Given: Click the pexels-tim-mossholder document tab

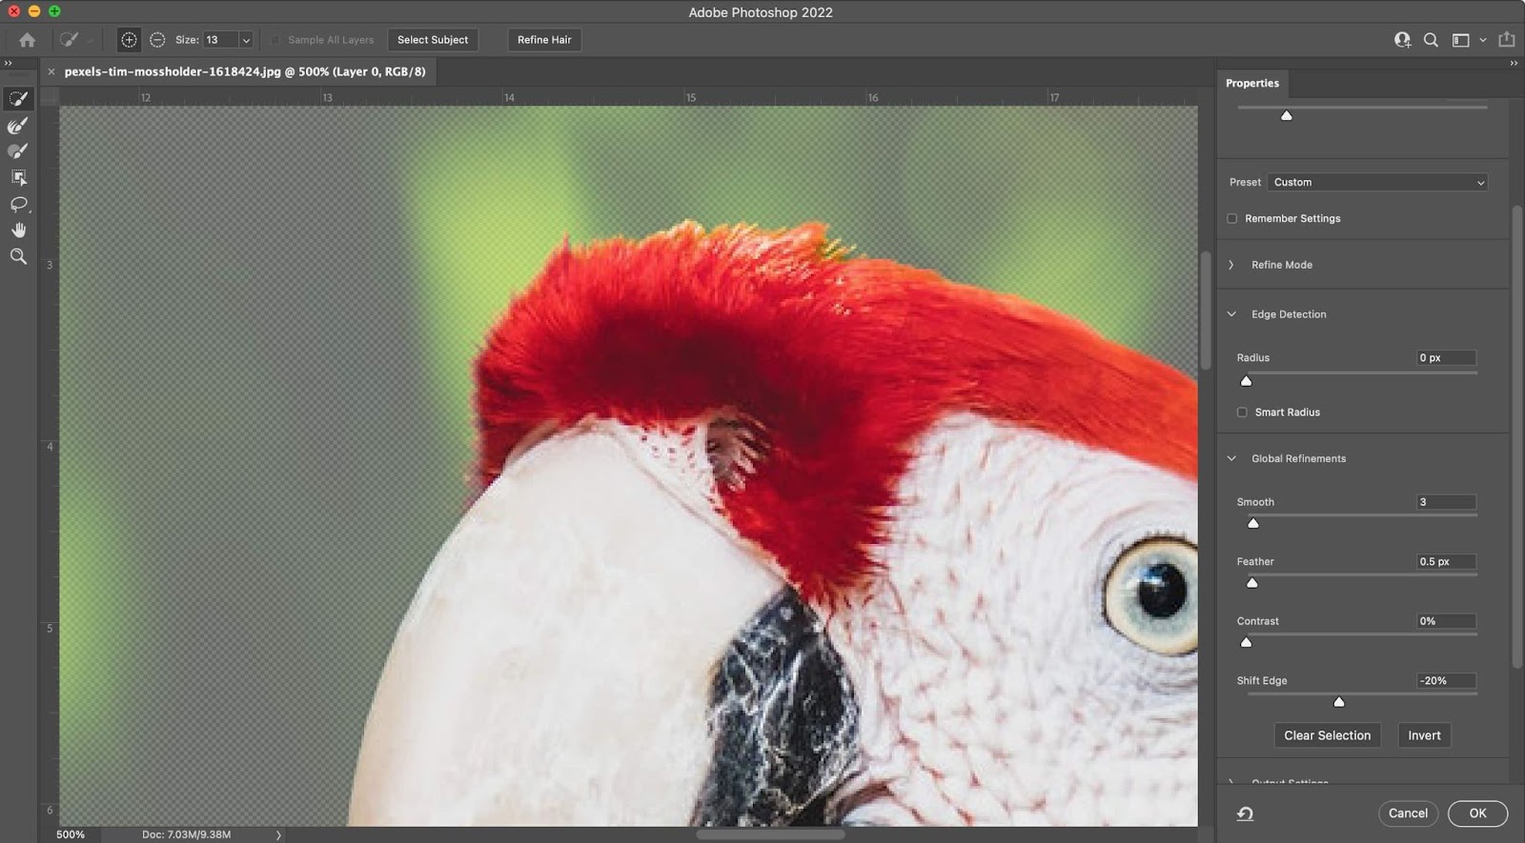Looking at the screenshot, I should 245,71.
